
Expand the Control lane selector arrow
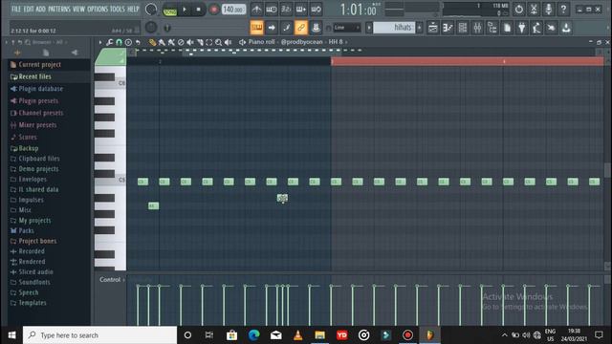pos(123,280)
